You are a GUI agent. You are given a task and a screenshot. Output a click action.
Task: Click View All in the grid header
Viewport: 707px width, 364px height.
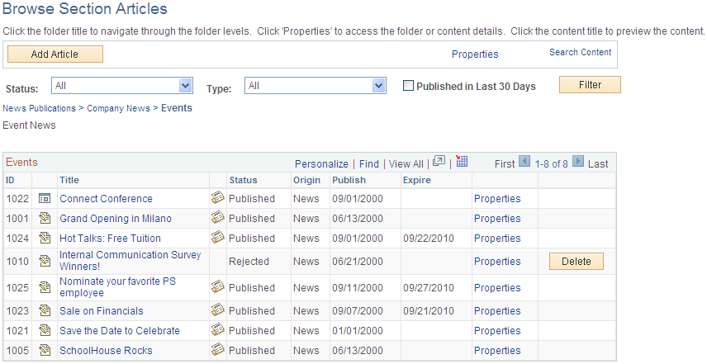(x=406, y=164)
